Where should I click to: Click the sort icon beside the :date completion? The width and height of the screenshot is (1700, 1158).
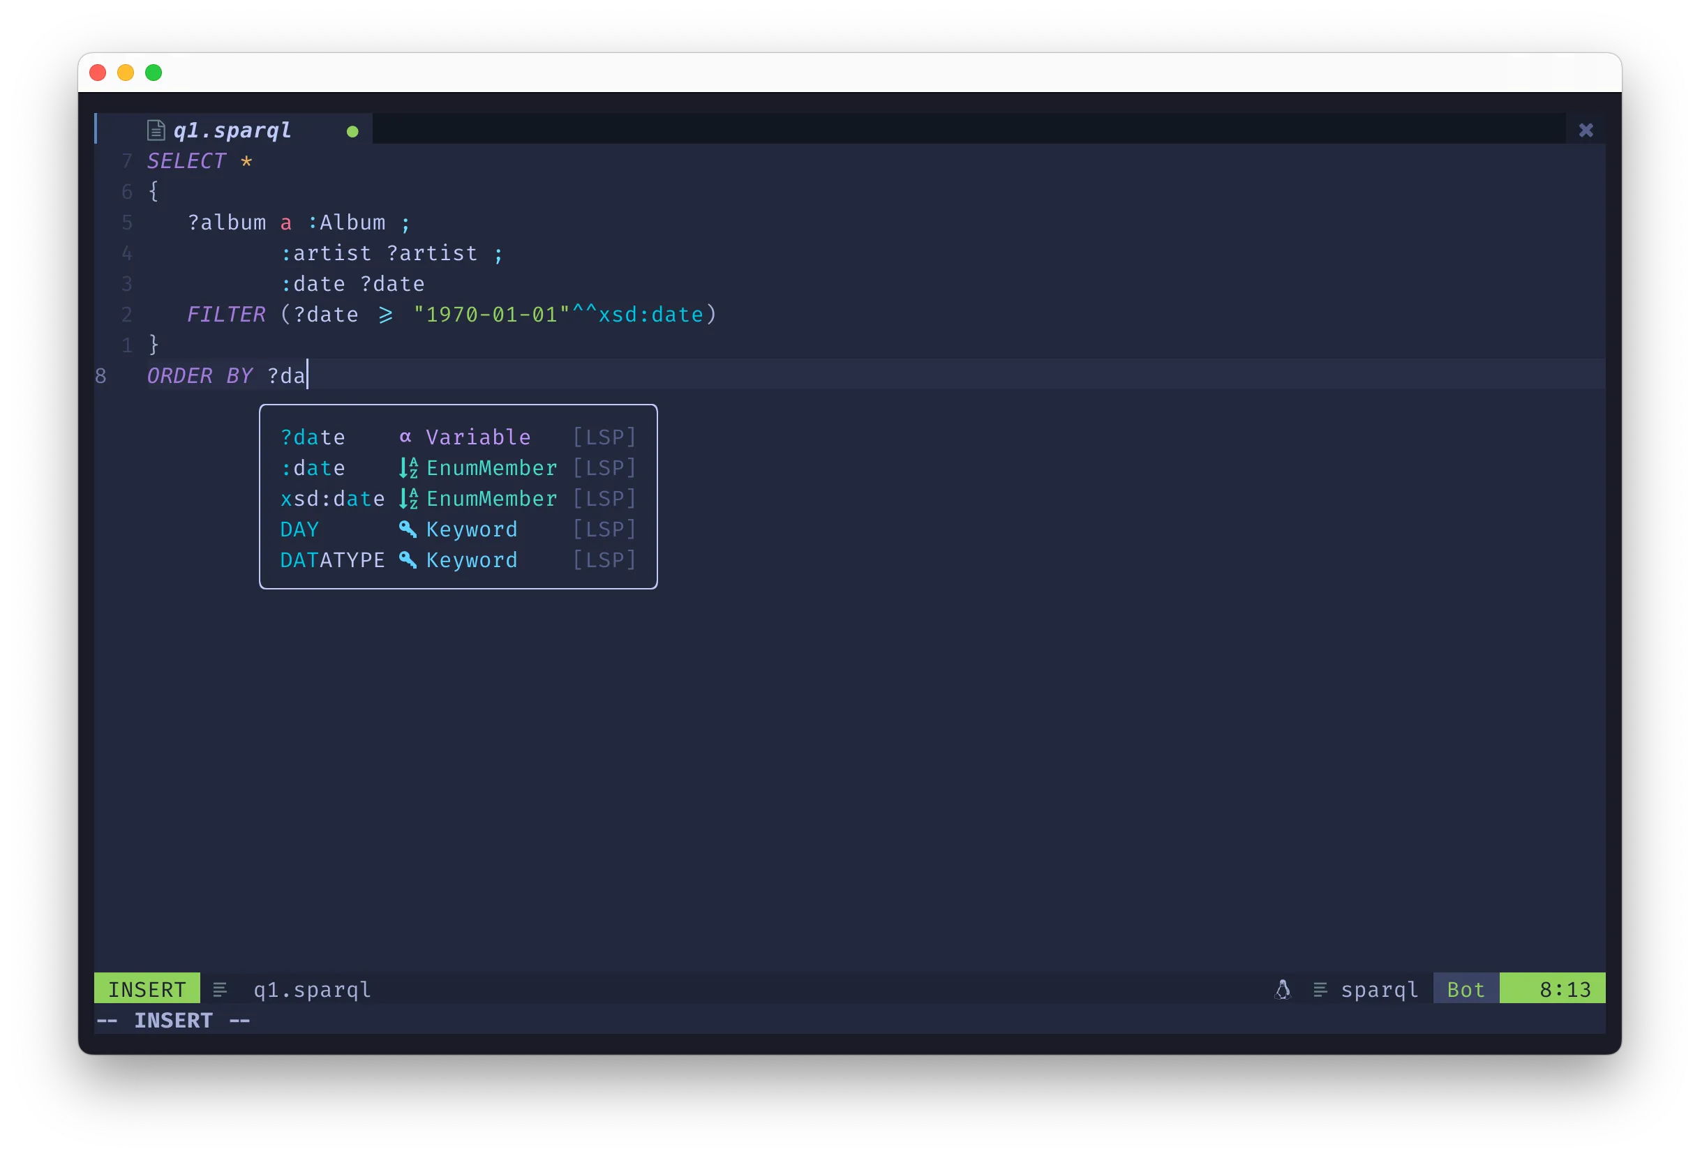pos(408,468)
